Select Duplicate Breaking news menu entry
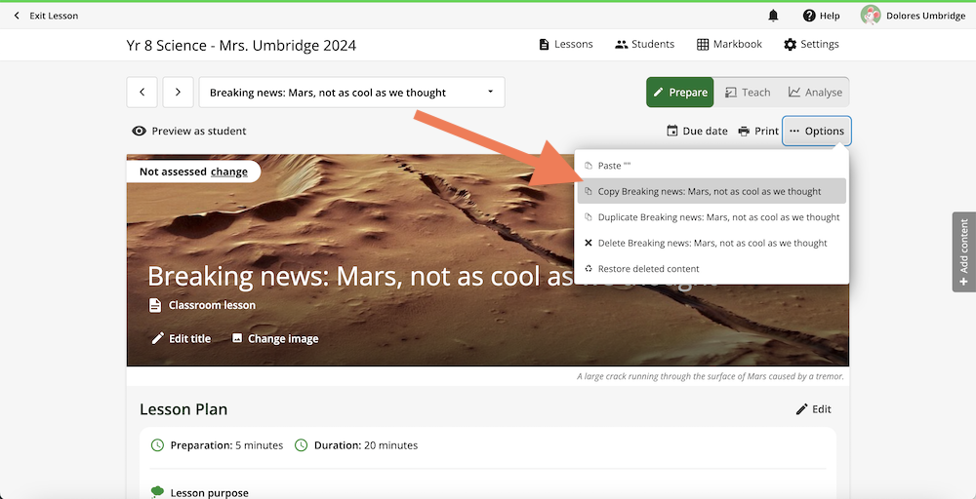This screenshot has width=976, height=499. click(712, 217)
